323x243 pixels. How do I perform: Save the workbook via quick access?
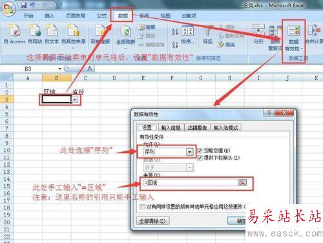[x=24, y=5]
